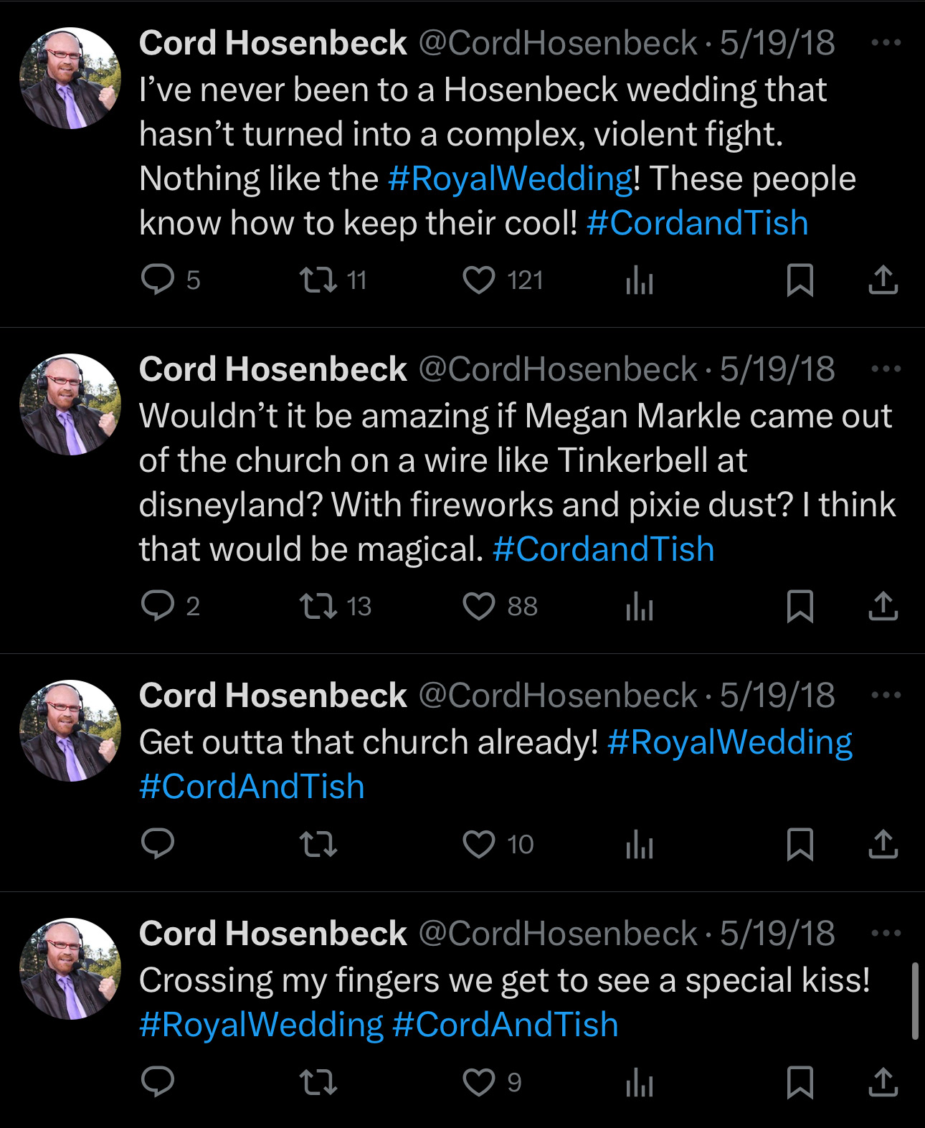
Task: Share the Hosenbeck wedding fight tweet
Action: point(883,280)
